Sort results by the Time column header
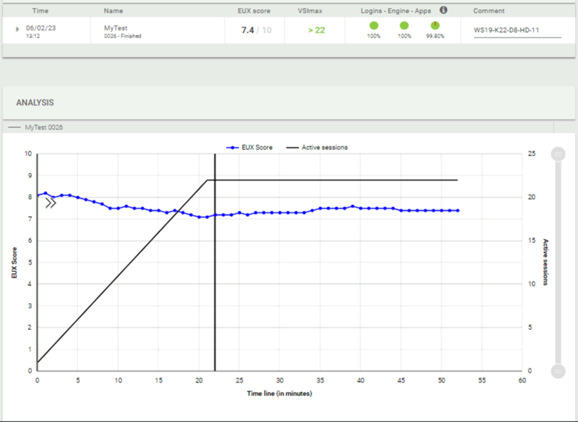The height and width of the screenshot is (422, 578). click(41, 11)
